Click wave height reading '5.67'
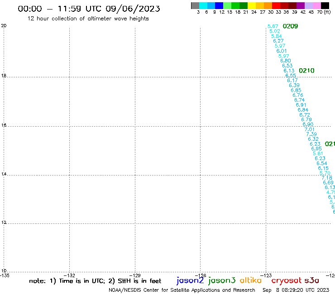Viewport: 335px width, 294px height. (273, 26)
